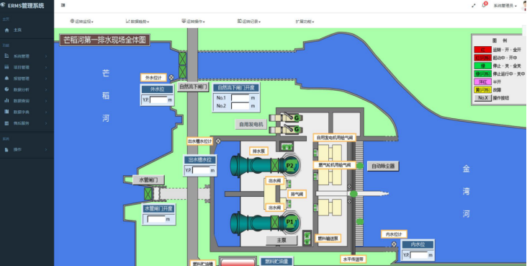Screen dimensions: 527x266
Task: Select the P2 pump symbol
Action: point(289,165)
